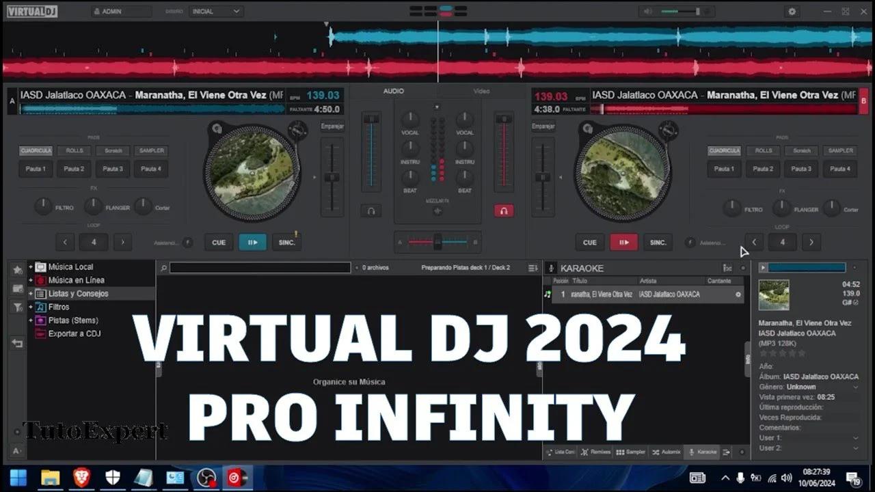The height and width of the screenshot is (492, 875).
Task: Click SINC. on deck B
Action: [658, 242]
